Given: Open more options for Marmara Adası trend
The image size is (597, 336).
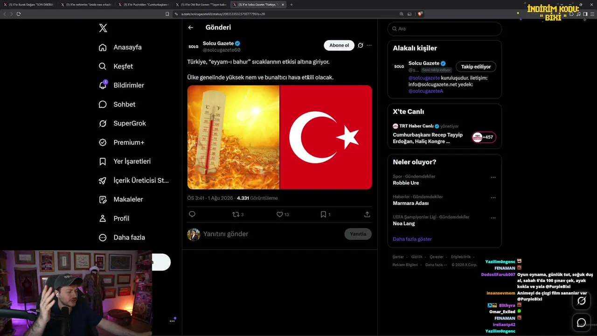Looking at the screenshot, I should coord(493,198).
